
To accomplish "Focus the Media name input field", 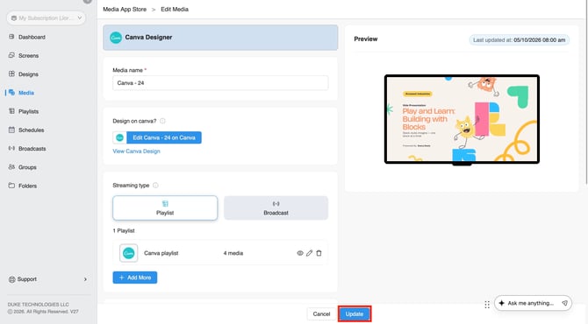I will pyautogui.click(x=220, y=83).
